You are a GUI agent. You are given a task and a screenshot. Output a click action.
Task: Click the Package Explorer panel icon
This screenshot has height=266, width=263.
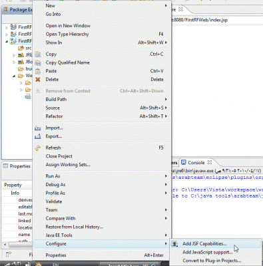coord(5,9)
